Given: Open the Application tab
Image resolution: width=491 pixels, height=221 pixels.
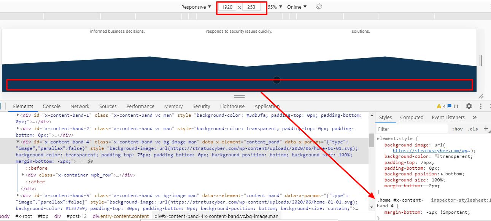Looking at the screenshot, I should [x=267, y=106].
